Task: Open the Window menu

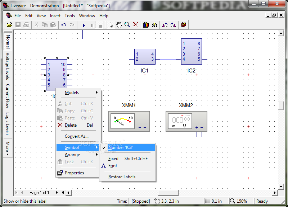Action: (x=87, y=16)
